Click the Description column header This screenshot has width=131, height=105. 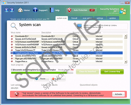click(x=46, y=33)
